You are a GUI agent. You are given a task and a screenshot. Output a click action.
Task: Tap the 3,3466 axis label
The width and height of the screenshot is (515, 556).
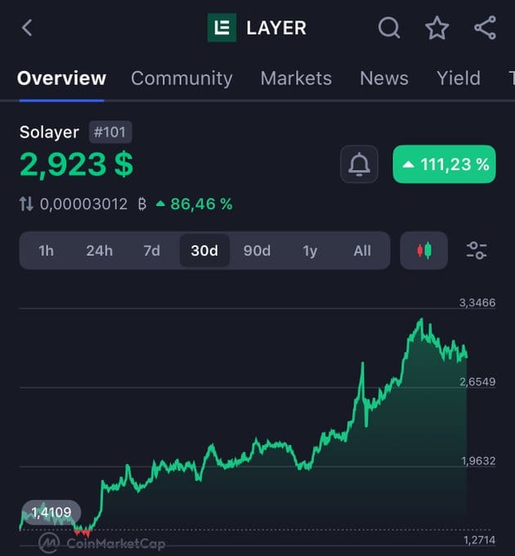click(x=477, y=303)
